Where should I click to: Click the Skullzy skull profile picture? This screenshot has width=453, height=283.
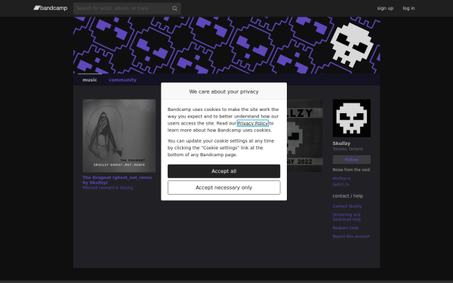click(x=351, y=118)
